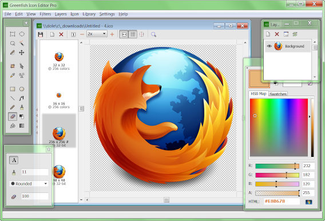The image size is (325, 221).
Task: Expand the Rounded brush shape dropdown
Action: pos(29,184)
